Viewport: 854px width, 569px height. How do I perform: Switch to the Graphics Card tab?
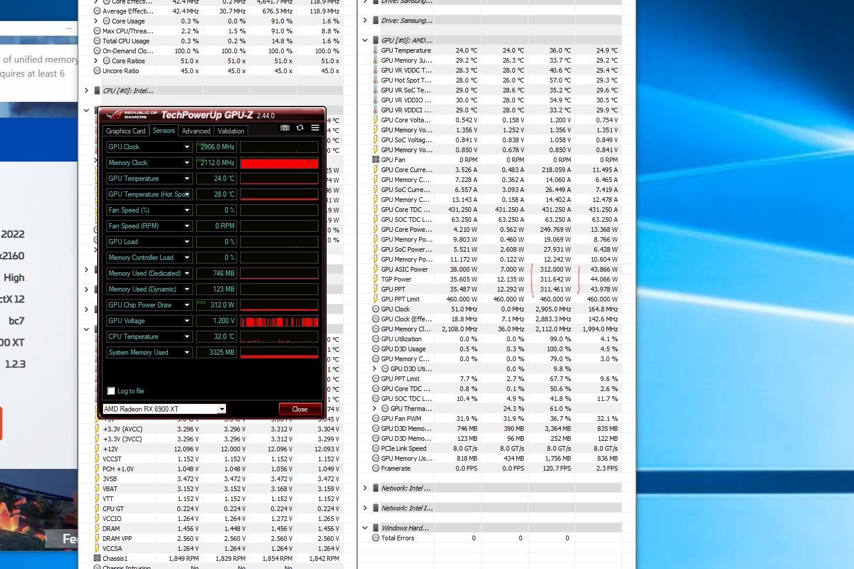125,131
